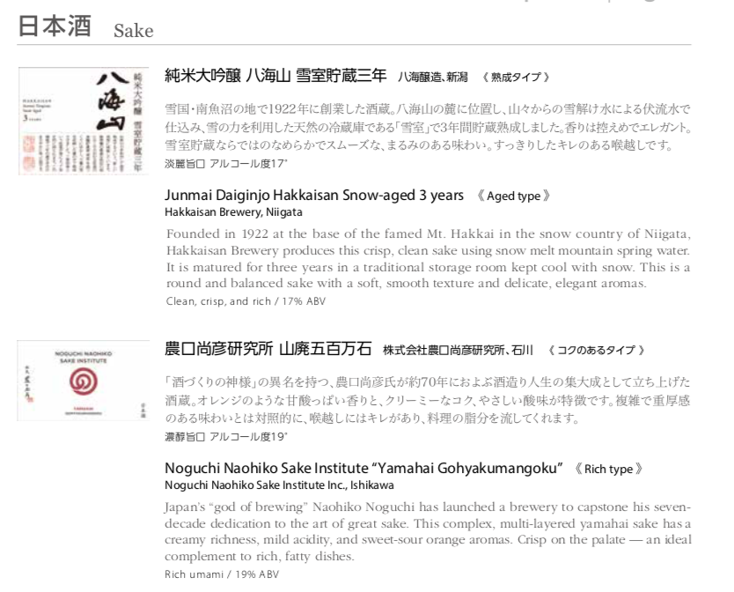The image size is (734, 592).
Task: Select the title 農口尚彦研究所 山廃五百万石
Action: (x=268, y=349)
